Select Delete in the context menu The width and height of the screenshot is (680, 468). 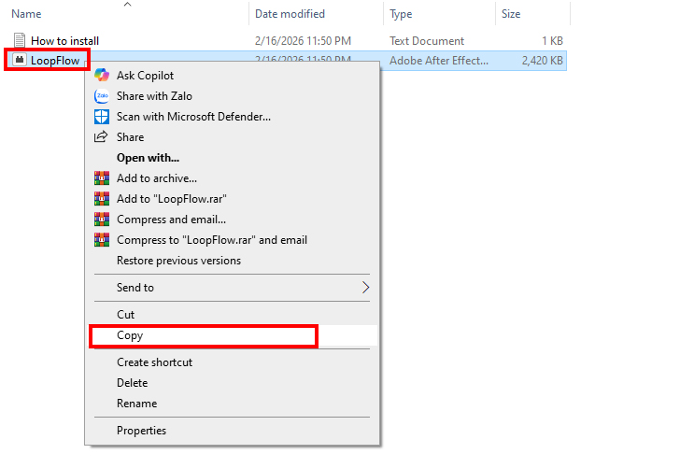tap(132, 383)
